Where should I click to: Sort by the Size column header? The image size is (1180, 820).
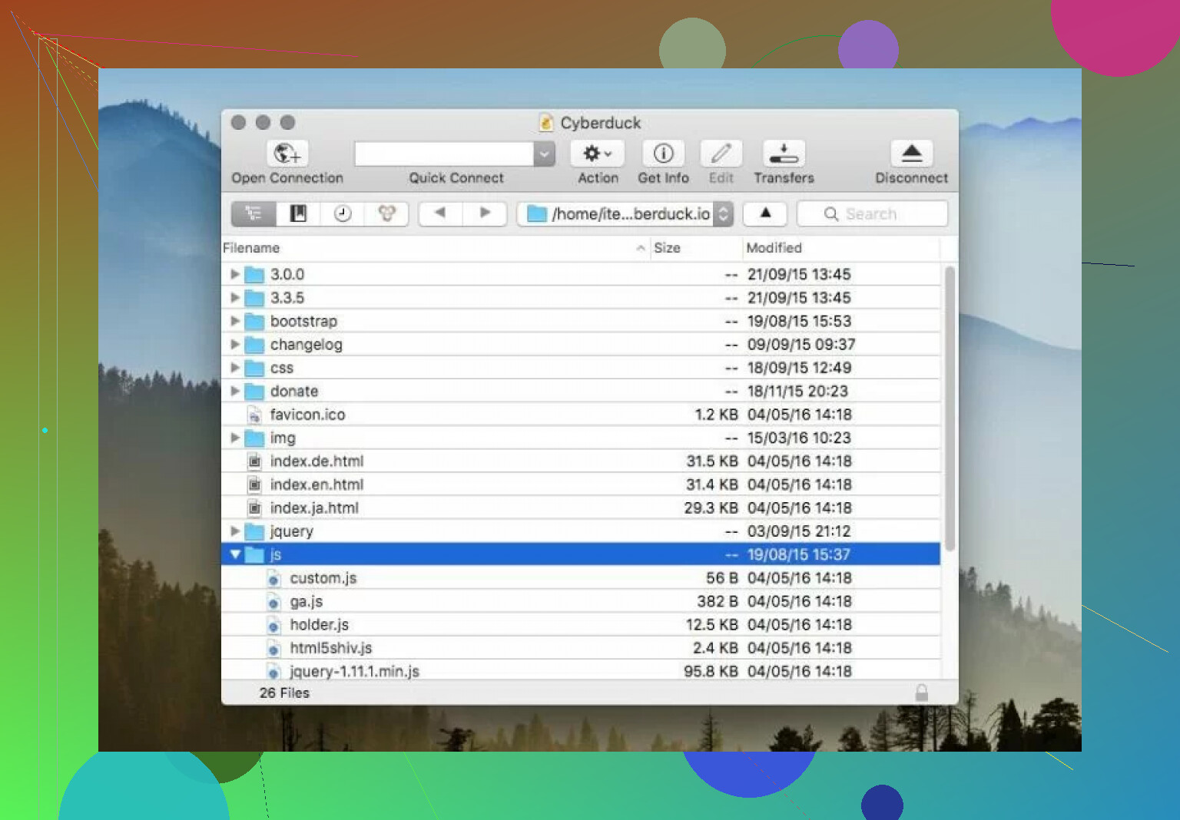pos(667,248)
